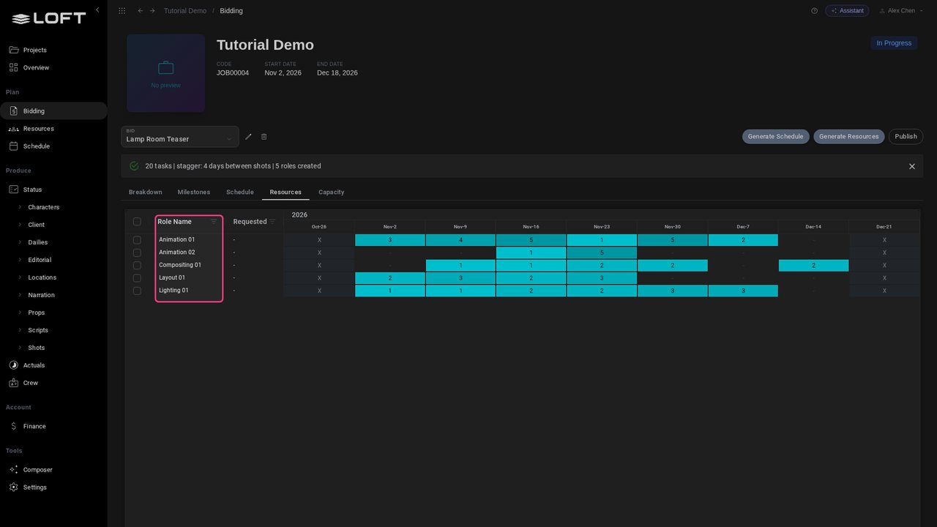Open Composer in the Tools section

click(53, 470)
